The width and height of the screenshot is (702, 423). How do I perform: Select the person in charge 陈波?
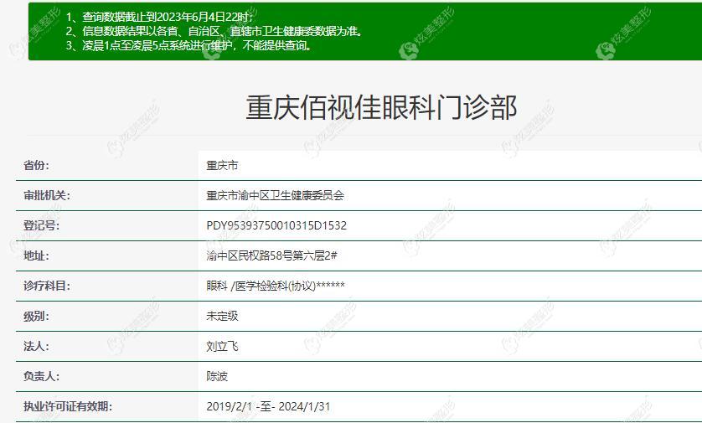tap(217, 377)
